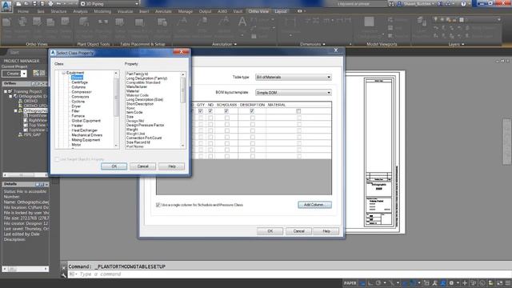Click the command line wrench customize icon

64,274
